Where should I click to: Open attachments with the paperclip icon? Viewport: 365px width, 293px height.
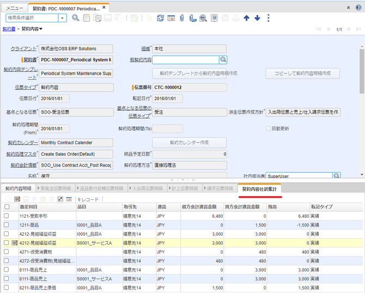(x=182, y=18)
